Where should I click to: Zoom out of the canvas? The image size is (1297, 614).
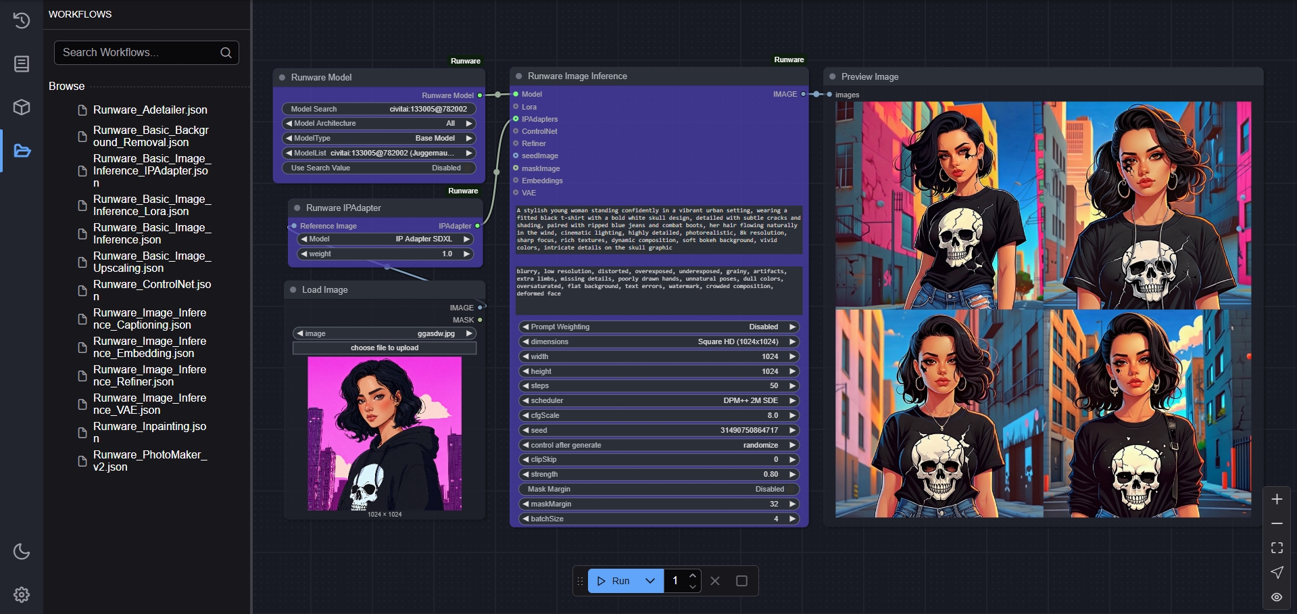click(x=1277, y=523)
